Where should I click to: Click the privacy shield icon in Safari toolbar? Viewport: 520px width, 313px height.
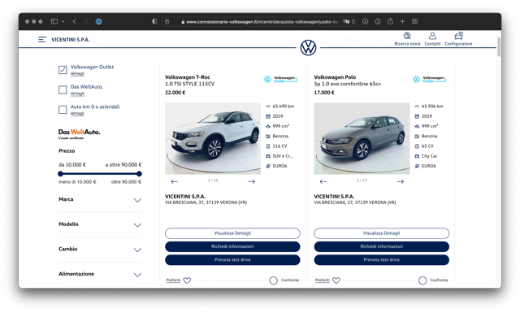(x=154, y=22)
